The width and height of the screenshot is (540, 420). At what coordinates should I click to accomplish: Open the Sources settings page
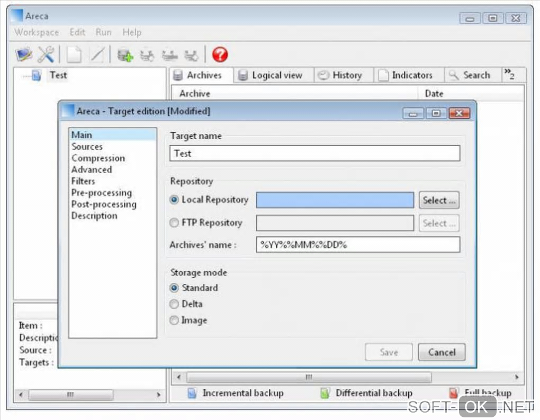coord(87,146)
